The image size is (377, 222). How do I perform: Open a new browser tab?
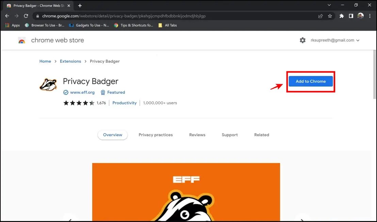click(80, 5)
